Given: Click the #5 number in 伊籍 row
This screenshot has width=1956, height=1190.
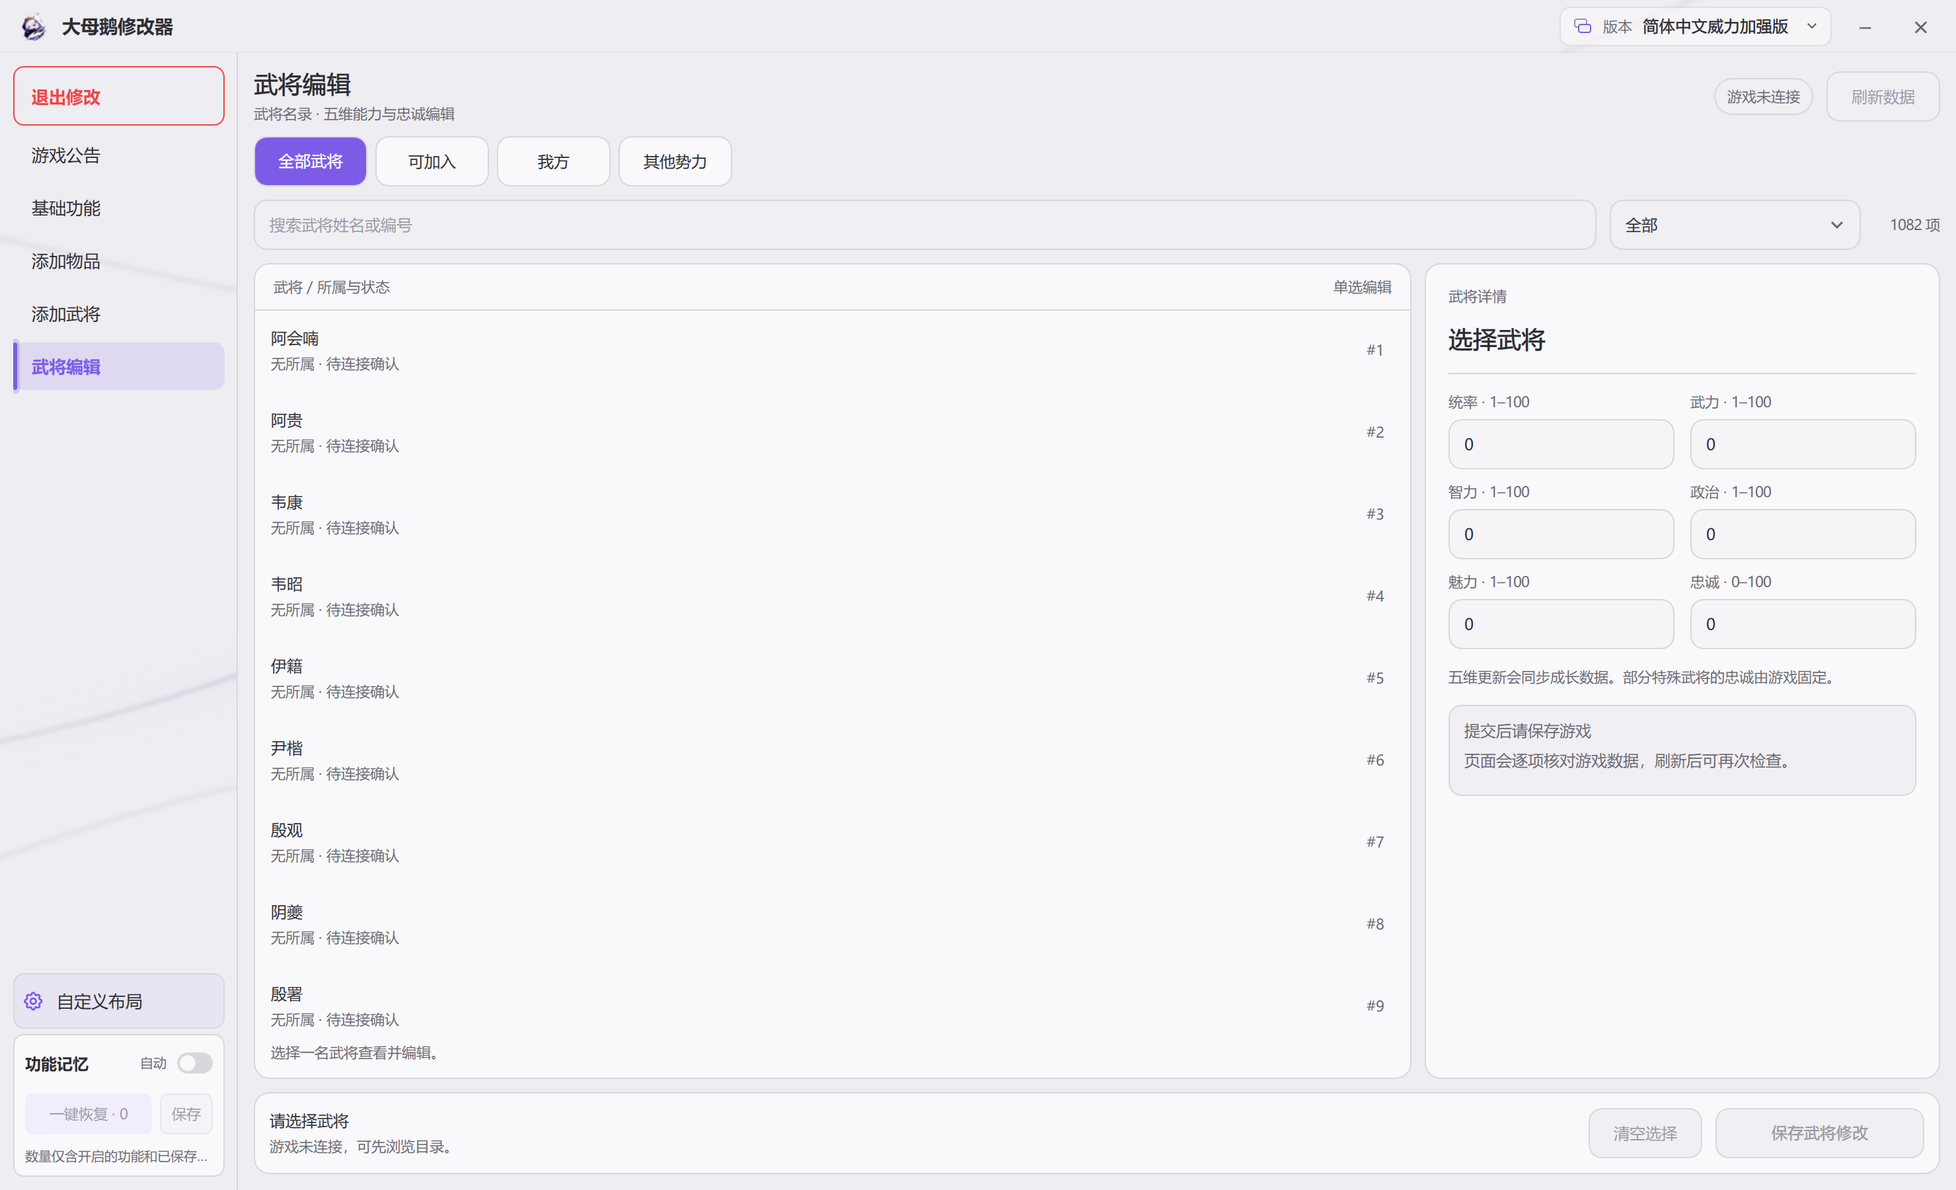Looking at the screenshot, I should 1375,678.
